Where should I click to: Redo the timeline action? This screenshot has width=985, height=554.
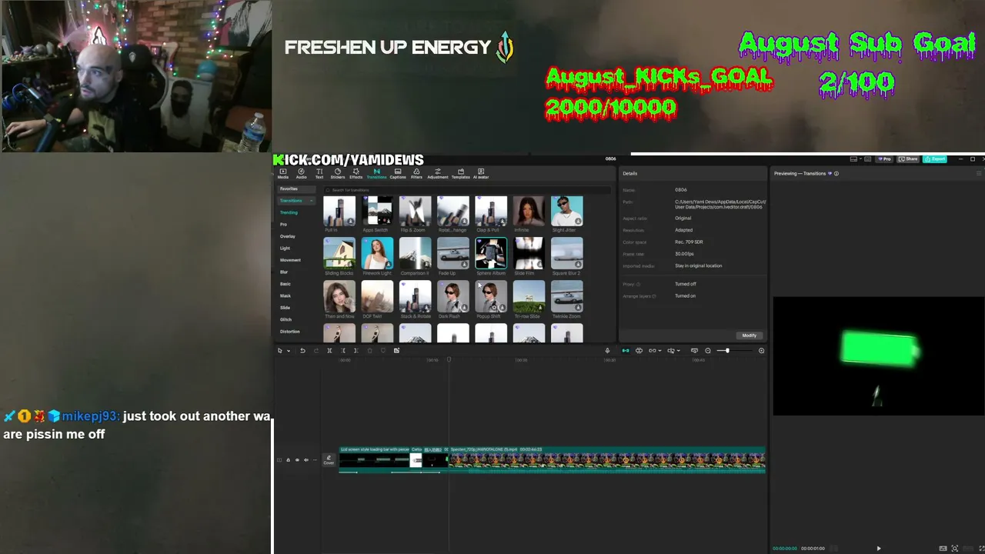(316, 351)
